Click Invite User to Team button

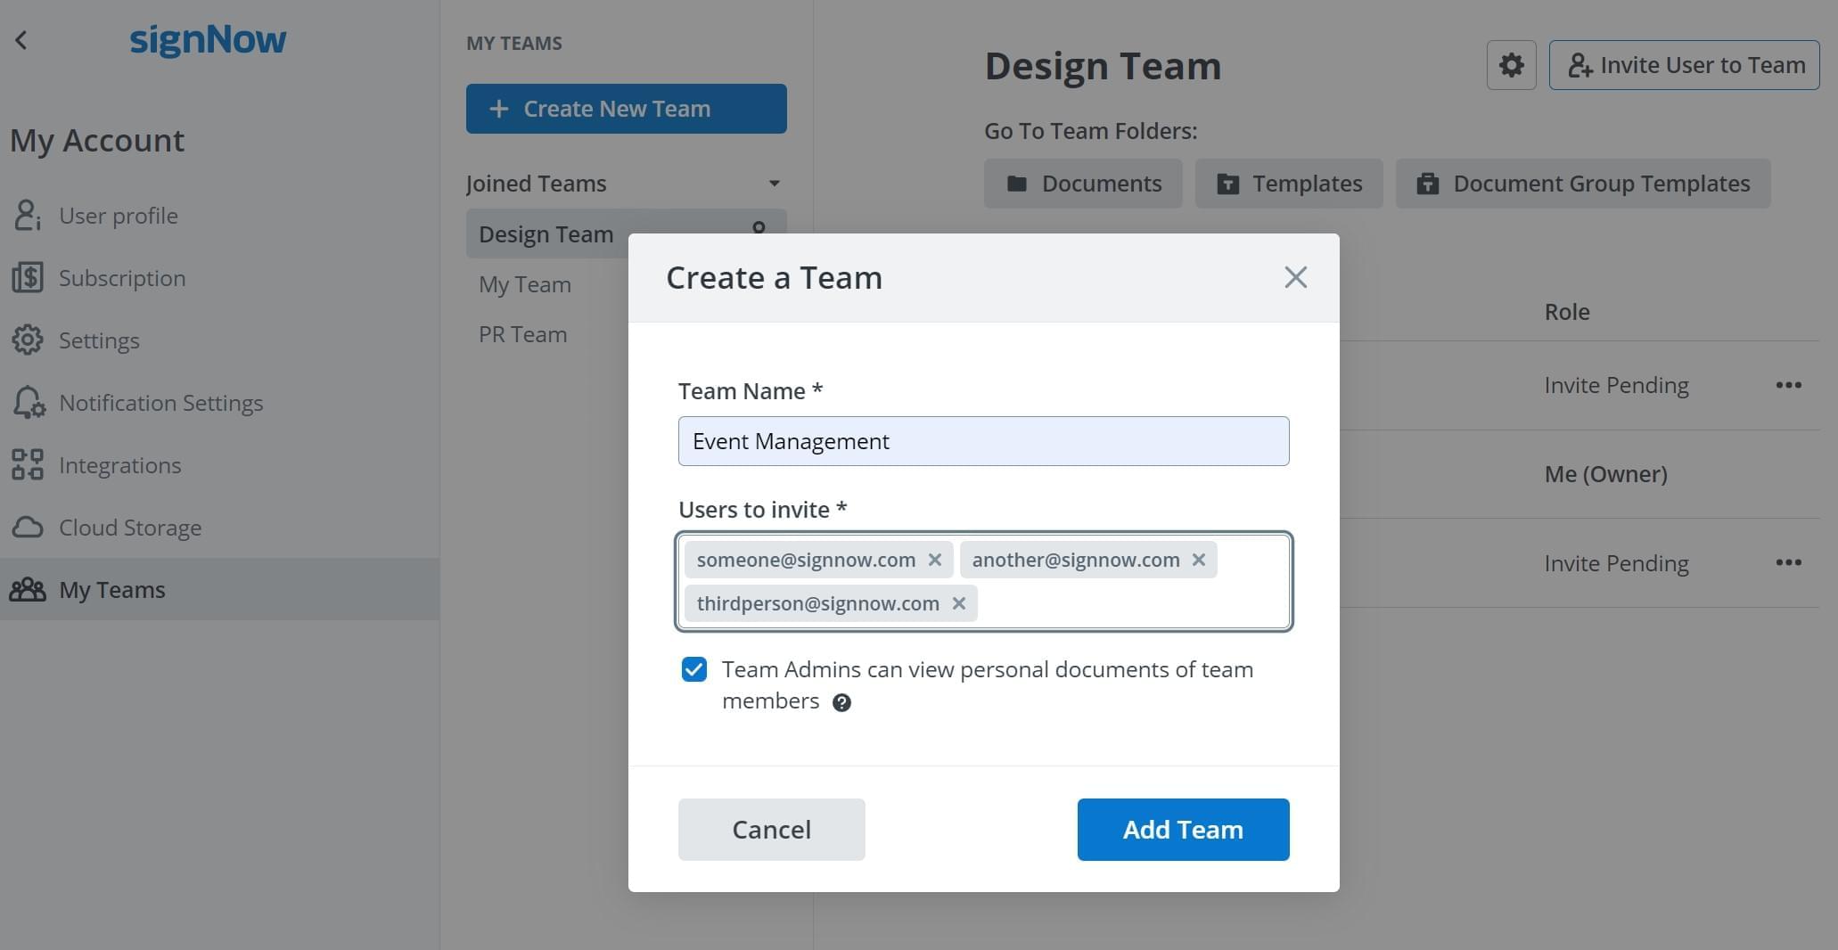pyautogui.click(x=1684, y=65)
